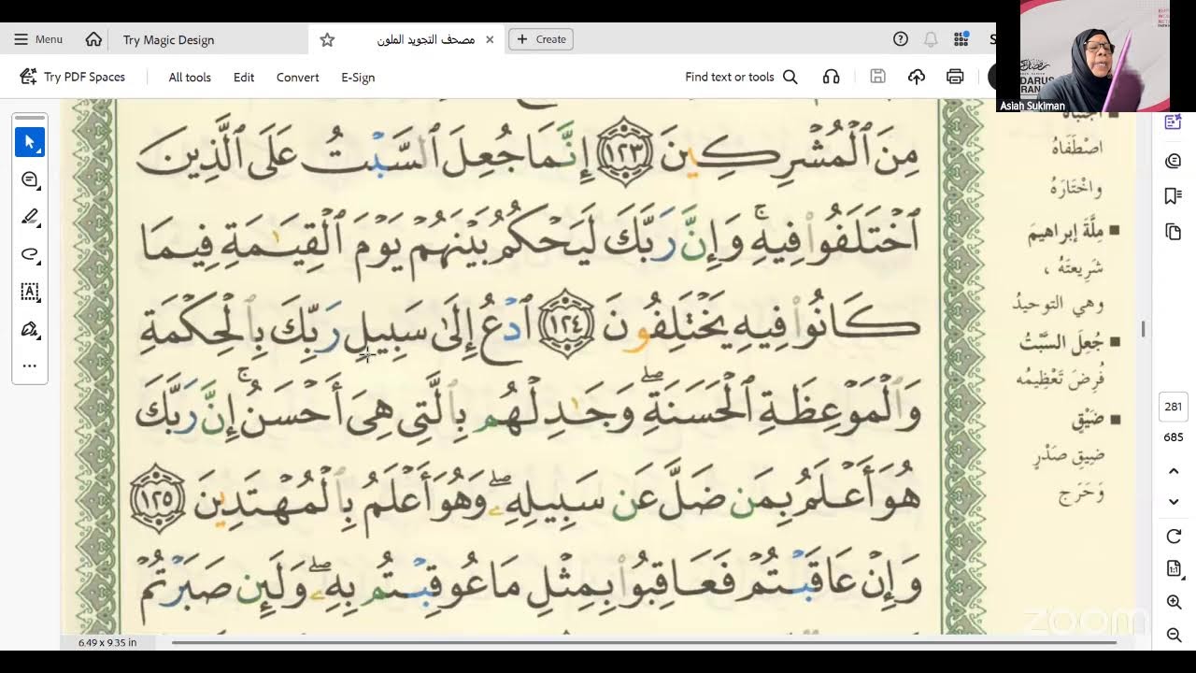Click the vertical scrollbar thumb
Image resolution: width=1196 pixels, height=673 pixels.
pos(1143,329)
